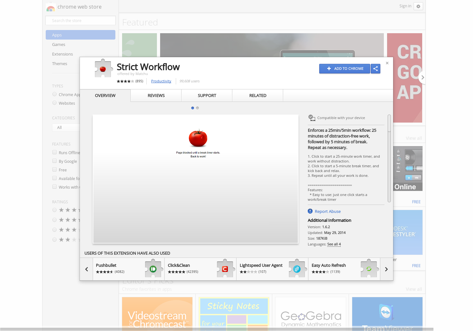The image size is (473, 331).
Task: Select the Click&Clean red C icon
Action: click(x=225, y=269)
